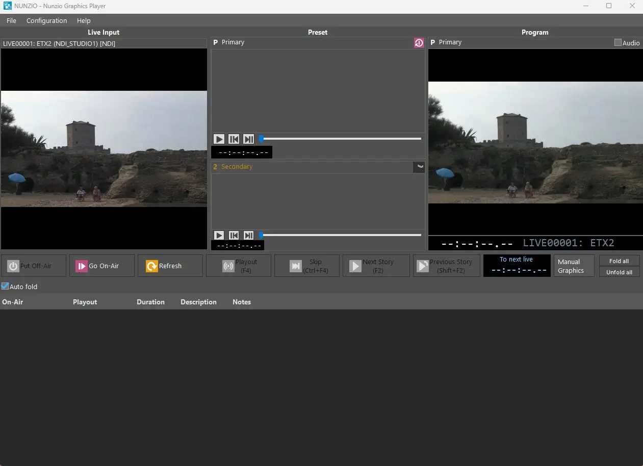Click the Fold all button
This screenshot has height=466, width=643.
619,261
